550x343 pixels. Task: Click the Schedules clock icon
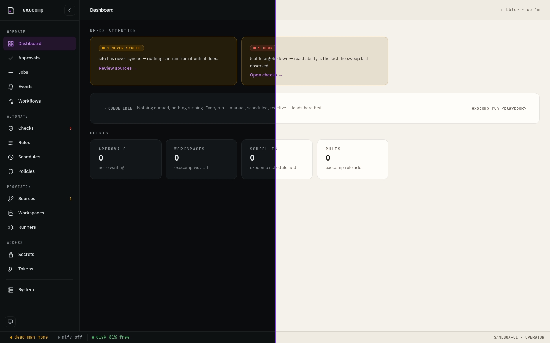[x=11, y=157]
